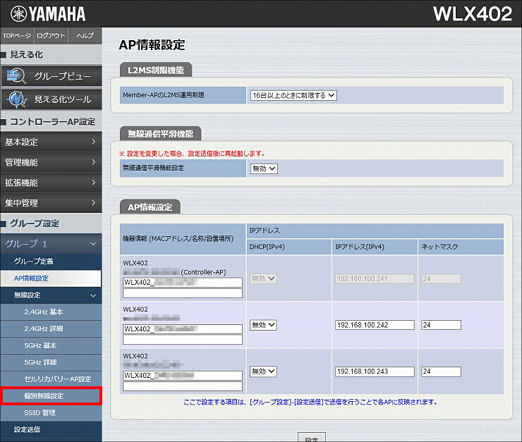522x442 pixels.
Task: Open the visualization tool waveform icon
Action: point(17,99)
